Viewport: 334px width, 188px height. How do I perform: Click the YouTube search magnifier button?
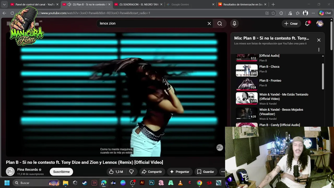[220, 23]
